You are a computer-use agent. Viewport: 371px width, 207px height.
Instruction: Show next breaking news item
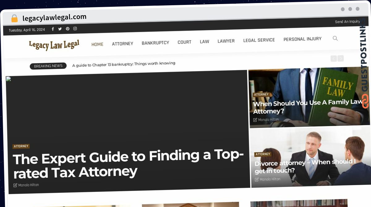tap(340, 58)
